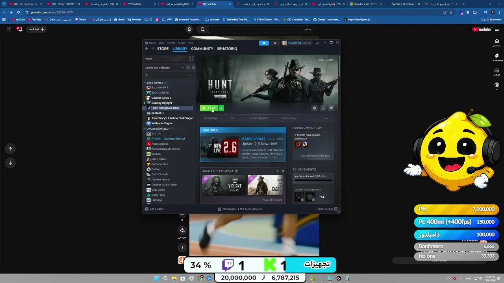This screenshot has width=504, height=283.
Task: Open the Steam menu
Action: (x=152, y=43)
